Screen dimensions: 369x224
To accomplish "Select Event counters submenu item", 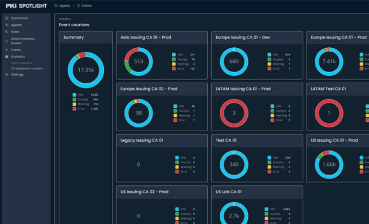I will click(22, 63).
